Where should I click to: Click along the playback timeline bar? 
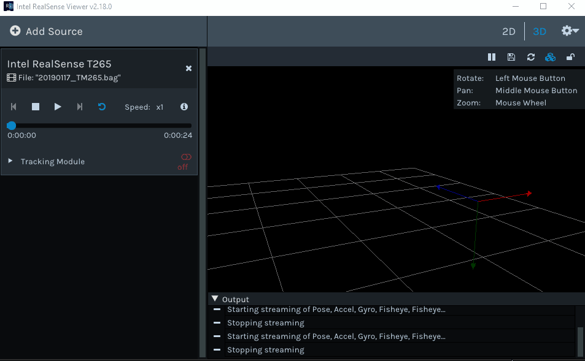pos(99,126)
